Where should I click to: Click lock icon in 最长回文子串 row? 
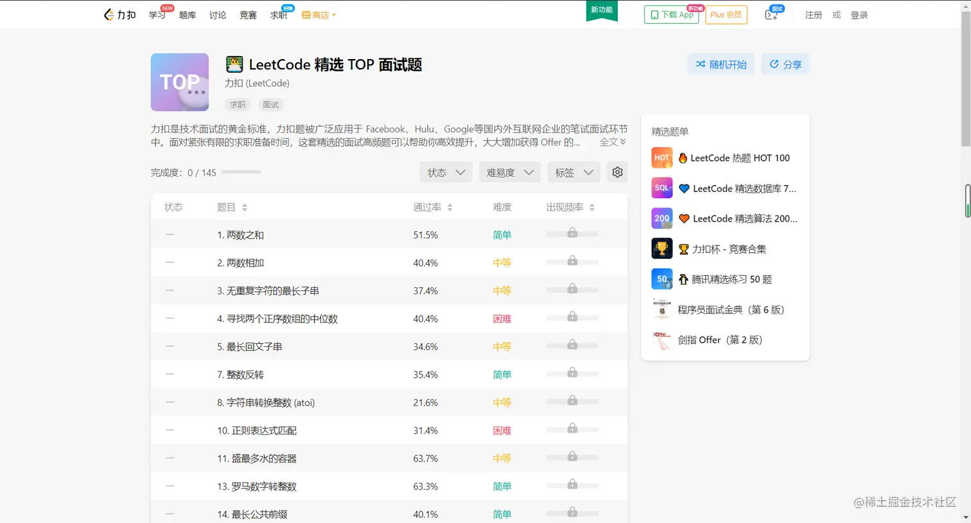pyautogui.click(x=572, y=344)
